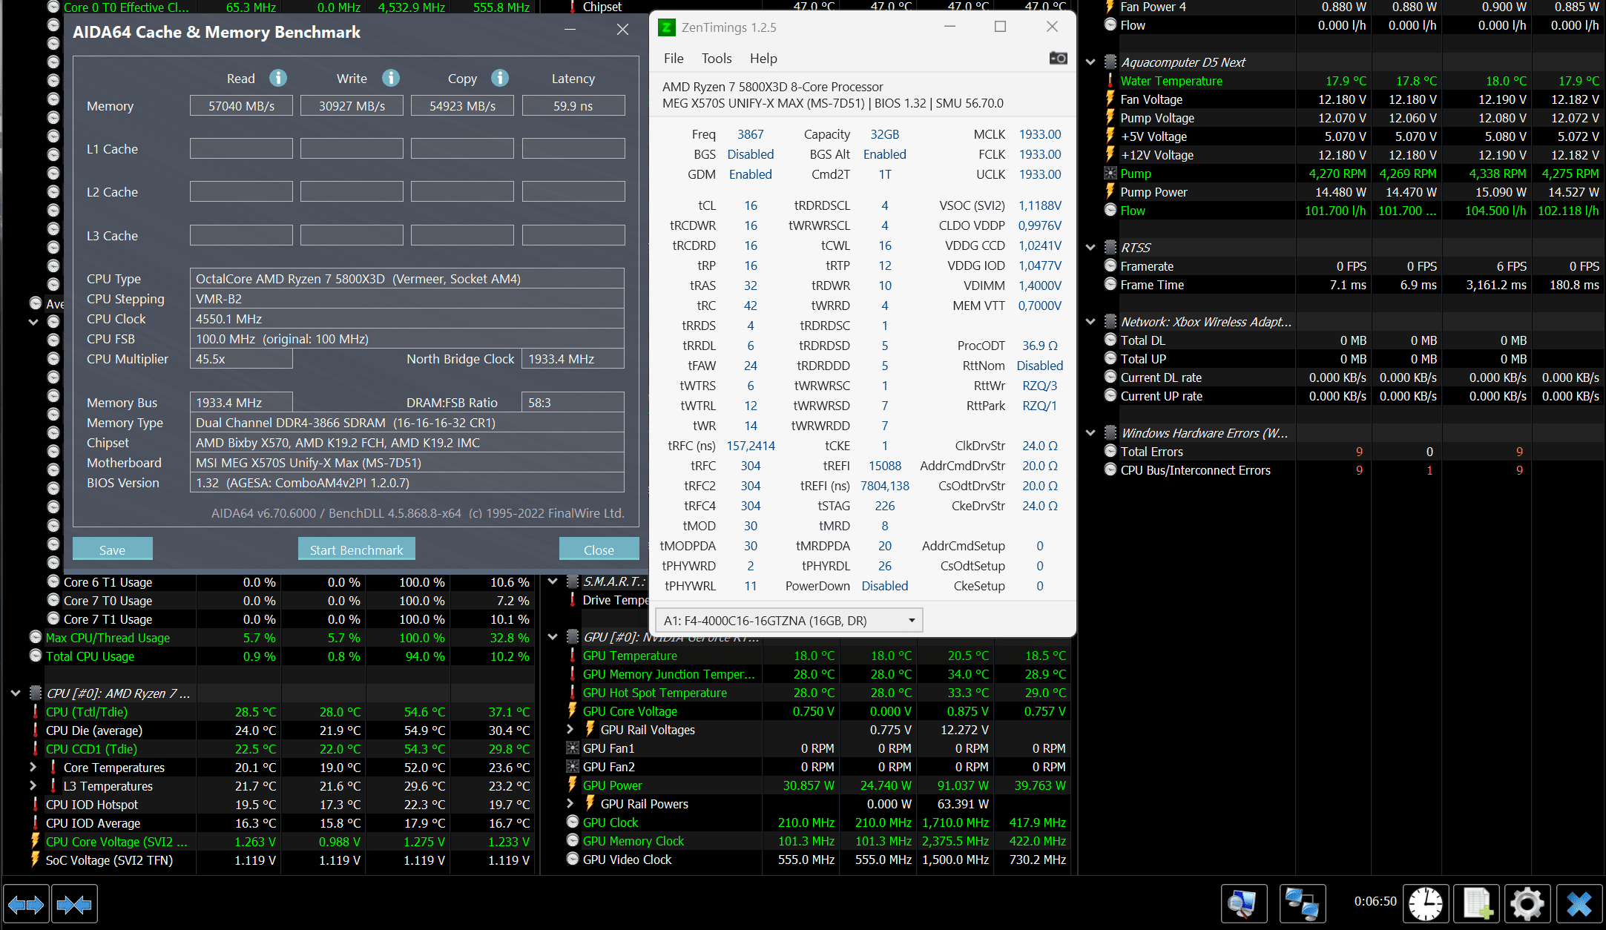This screenshot has width=1606, height=930.
Task: Select the CPU Core Voltage (SVI2 row label
Action: click(116, 842)
